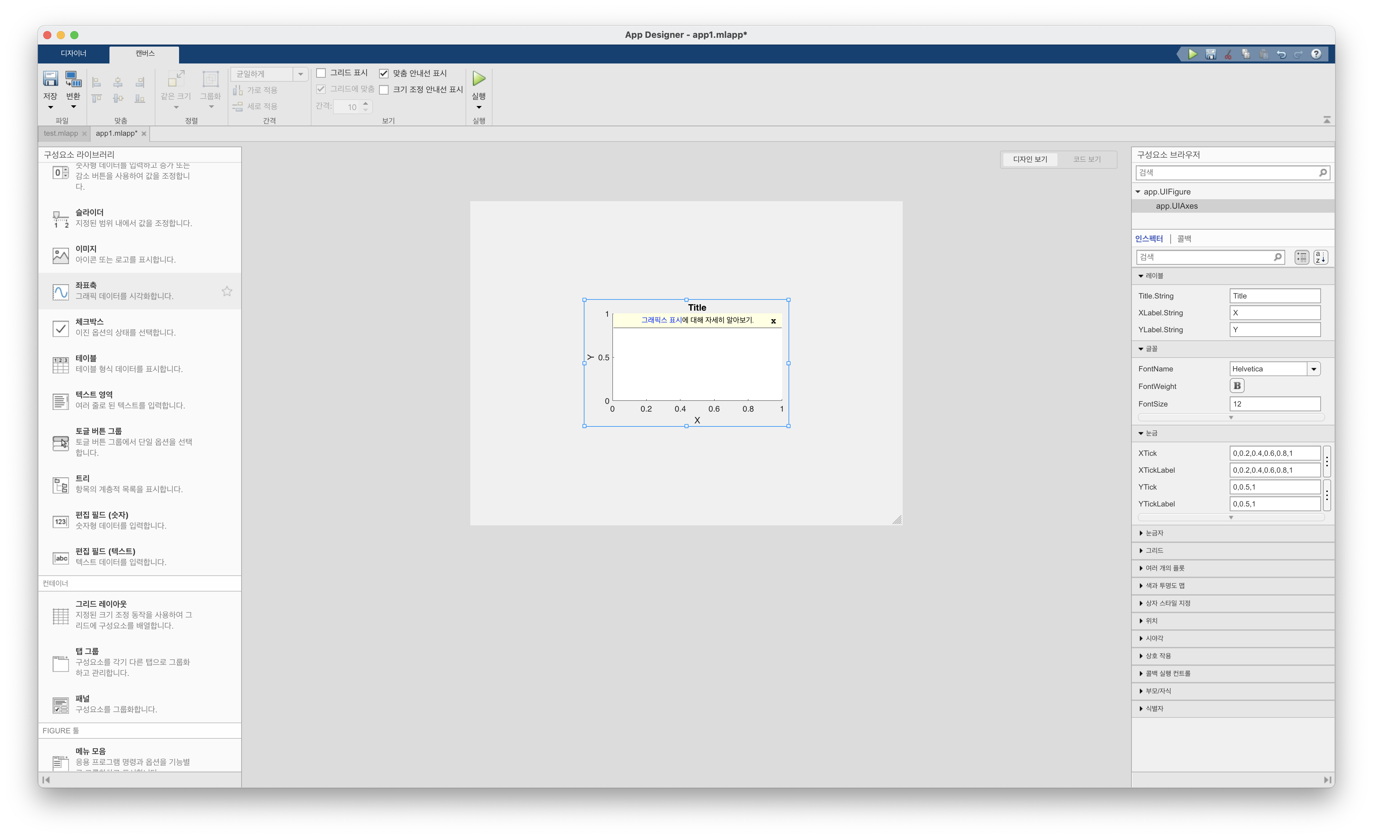The width and height of the screenshot is (1373, 838).
Task: Favorite the 좌표축 component with the star icon
Action: pyautogui.click(x=227, y=291)
